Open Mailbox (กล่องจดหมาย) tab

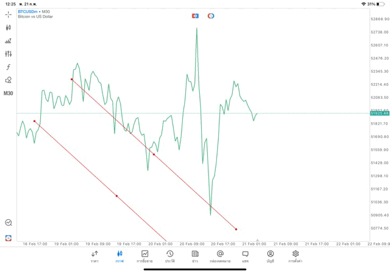pyautogui.click(x=220, y=256)
